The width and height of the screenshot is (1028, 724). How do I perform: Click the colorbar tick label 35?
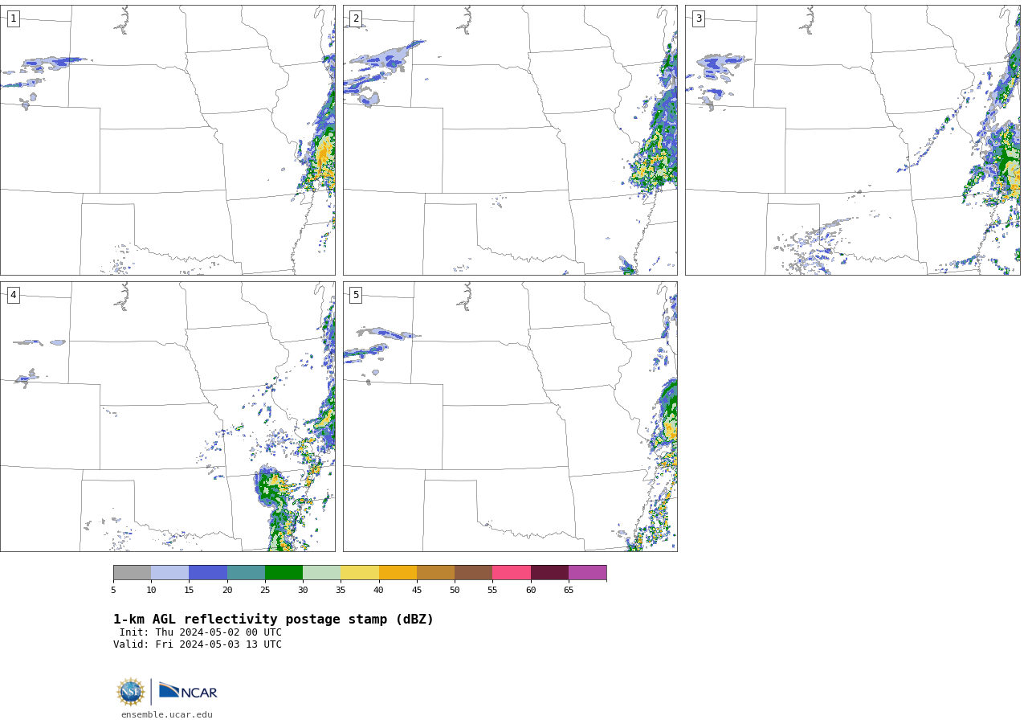(x=341, y=591)
